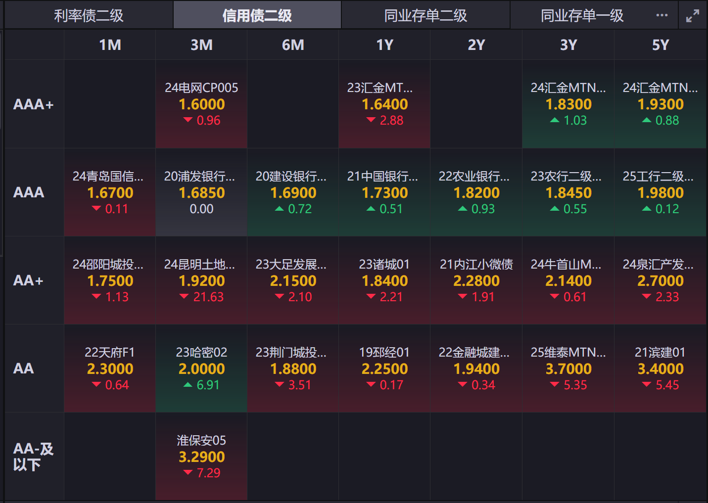Viewport: 708px width, 503px height.
Task: Click the 24电网CP005 bond cell
Action: (201, 104)
